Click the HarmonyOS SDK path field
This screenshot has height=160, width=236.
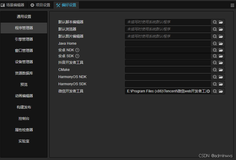pos(168,84)
